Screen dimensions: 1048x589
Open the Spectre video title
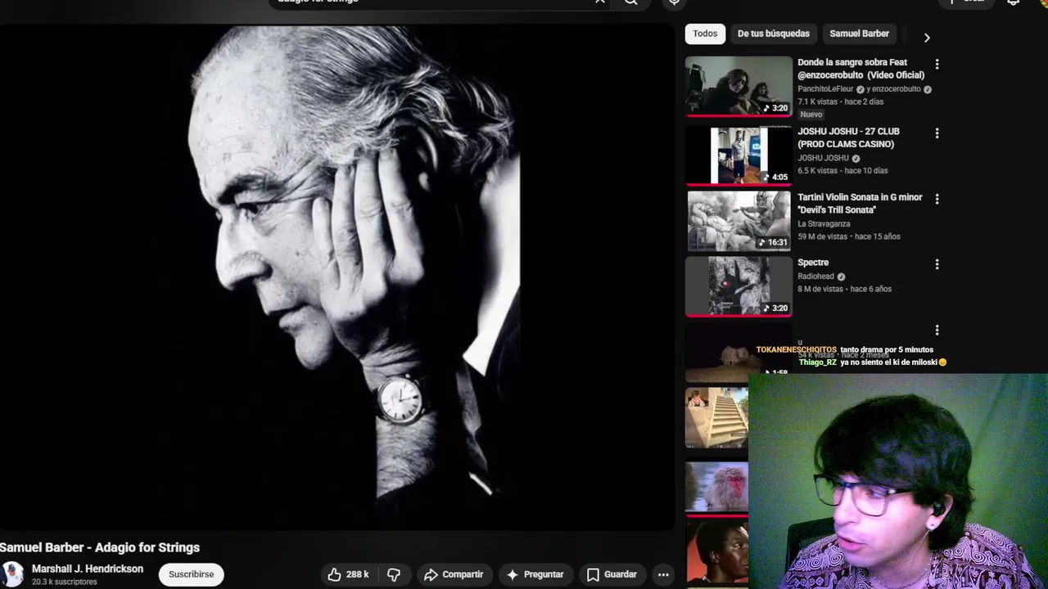813,263
